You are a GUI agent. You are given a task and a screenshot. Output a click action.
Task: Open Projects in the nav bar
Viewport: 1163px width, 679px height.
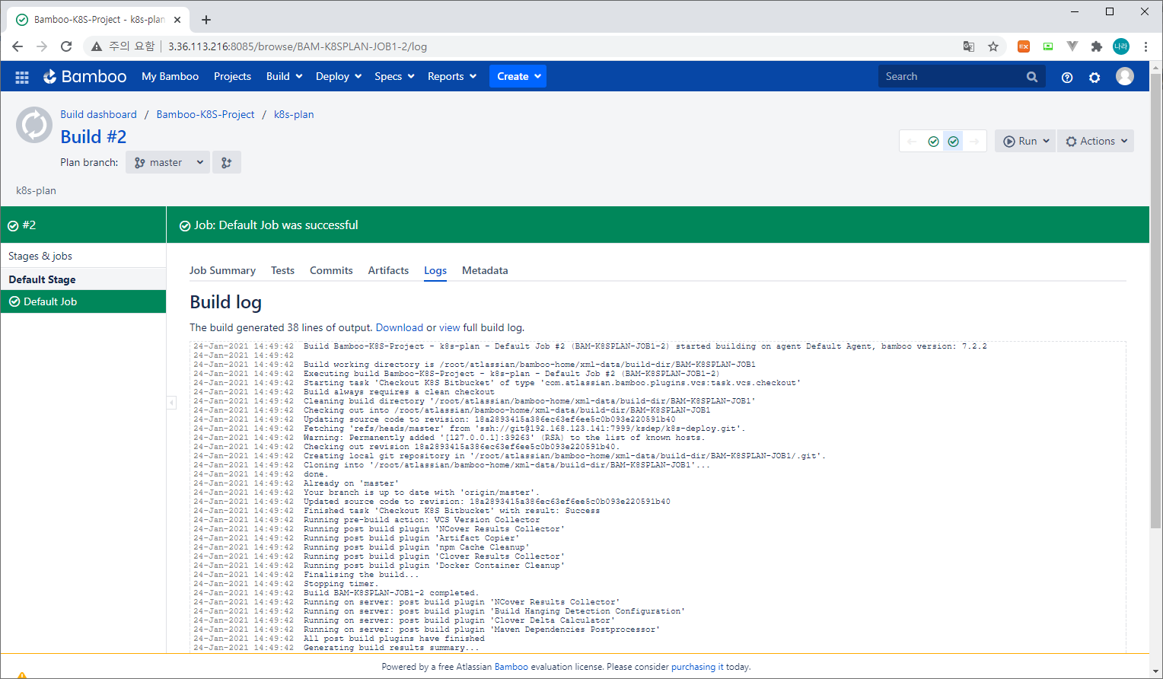[232, 76]
